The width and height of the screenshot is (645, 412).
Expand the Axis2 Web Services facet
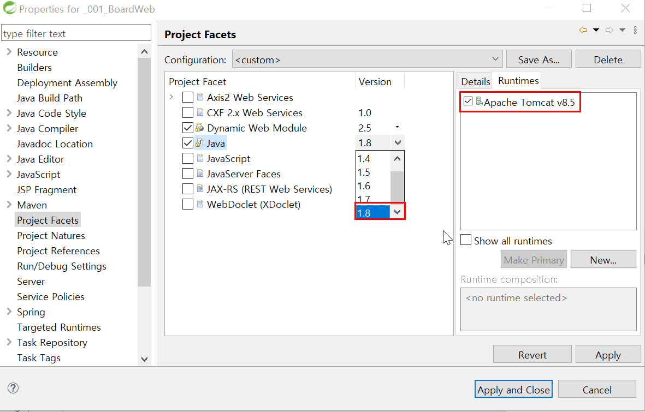(171, 97)
